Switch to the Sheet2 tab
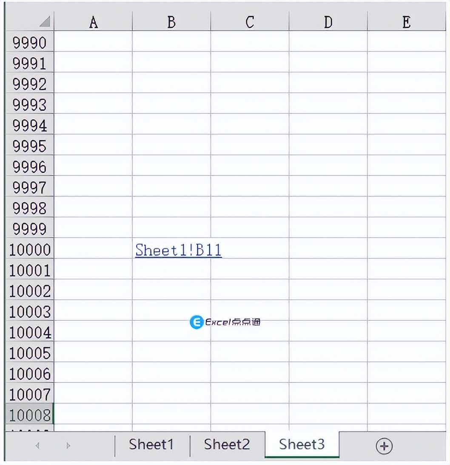This screenshot has height=465, width=450. tap(227, 444)
